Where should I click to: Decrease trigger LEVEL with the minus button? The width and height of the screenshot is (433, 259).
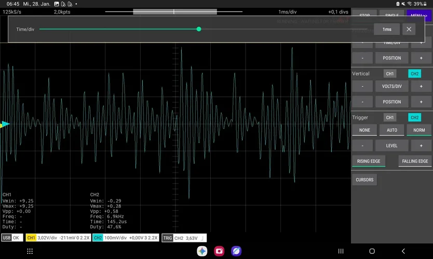[362, 146]
